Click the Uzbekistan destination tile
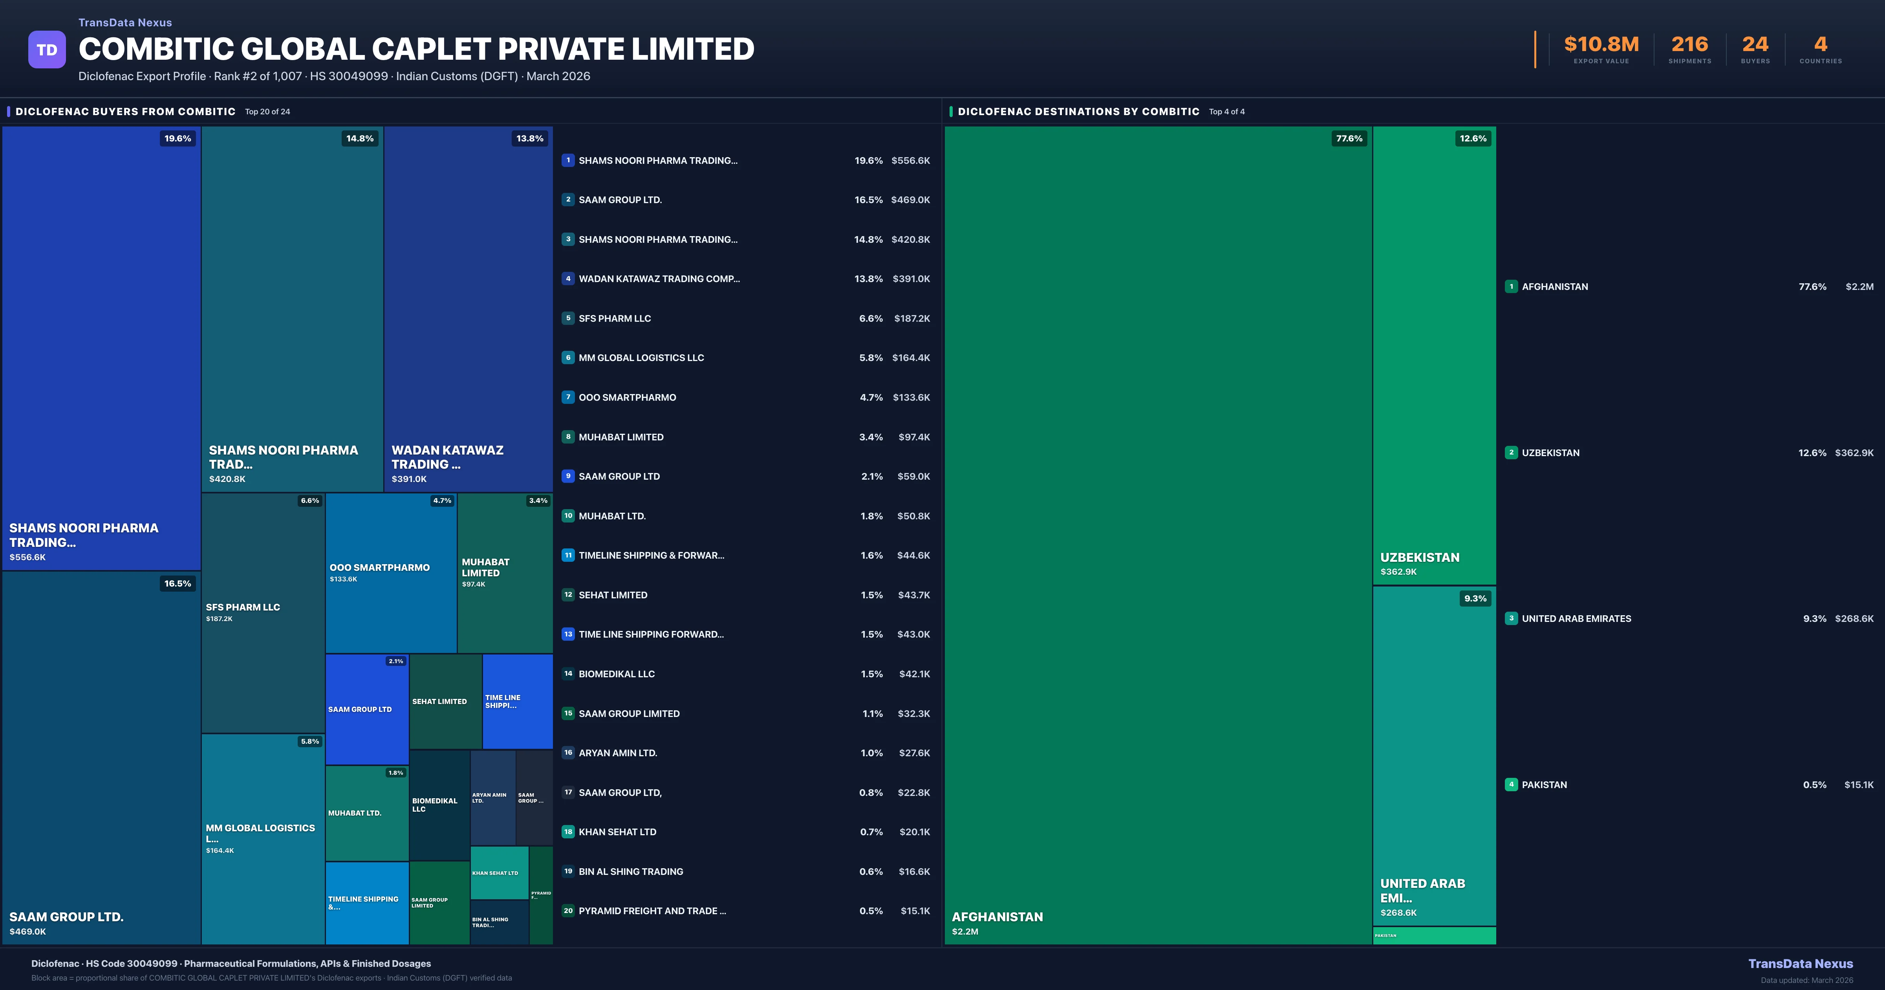1885x990 pixels. [x=1433, y=355]
